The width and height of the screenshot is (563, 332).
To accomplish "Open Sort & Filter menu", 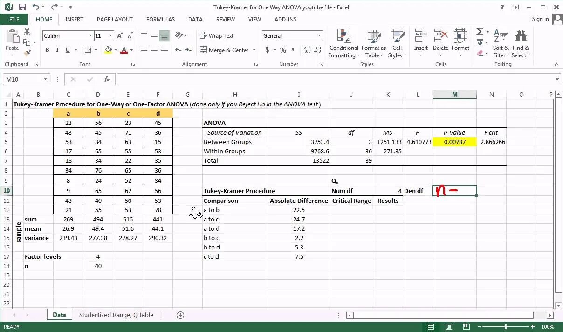I will click(501, 44).
